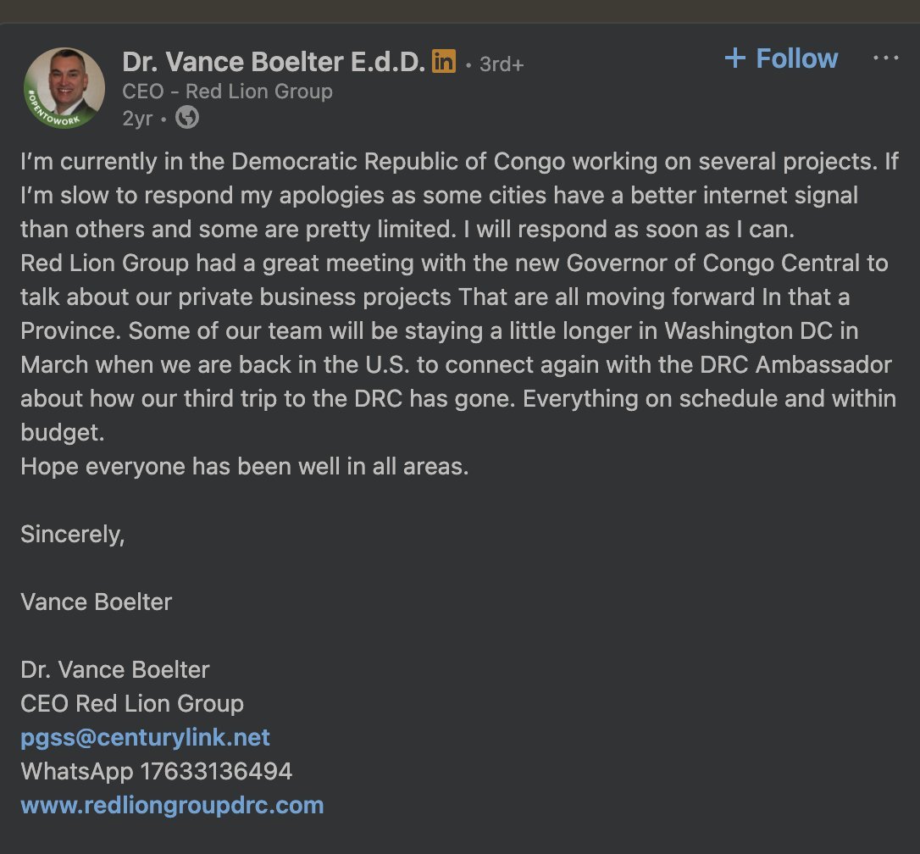Click the "CEO - Red Lion Group" header headline
Screen dimensions: 920x854
coord(228,91)
